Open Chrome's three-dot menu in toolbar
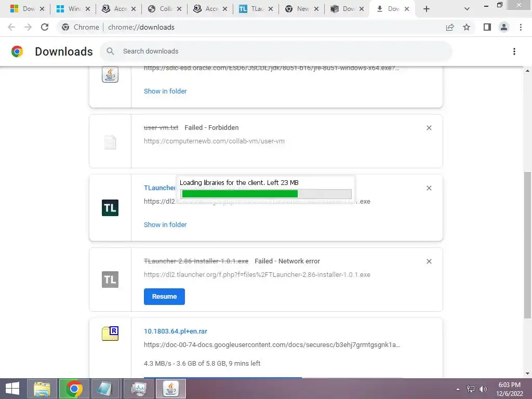 pos(521,27)
